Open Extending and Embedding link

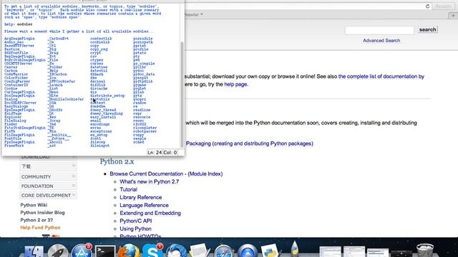[150, 213]
